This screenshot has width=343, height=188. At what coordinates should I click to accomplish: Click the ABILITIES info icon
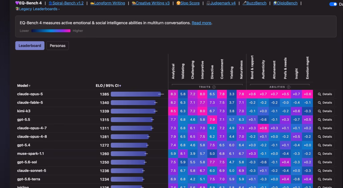pyautogui.click(x=288, y=87)
